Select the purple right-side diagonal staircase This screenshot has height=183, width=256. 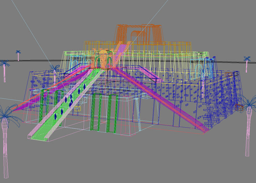point(161,99)
